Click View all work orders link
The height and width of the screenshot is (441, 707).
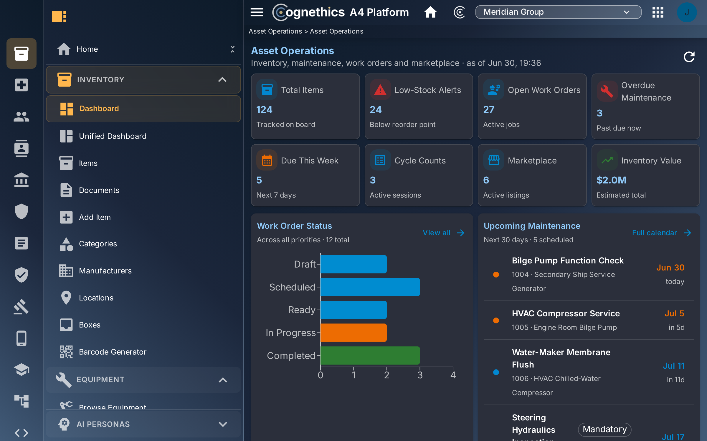tap(443, 233)
